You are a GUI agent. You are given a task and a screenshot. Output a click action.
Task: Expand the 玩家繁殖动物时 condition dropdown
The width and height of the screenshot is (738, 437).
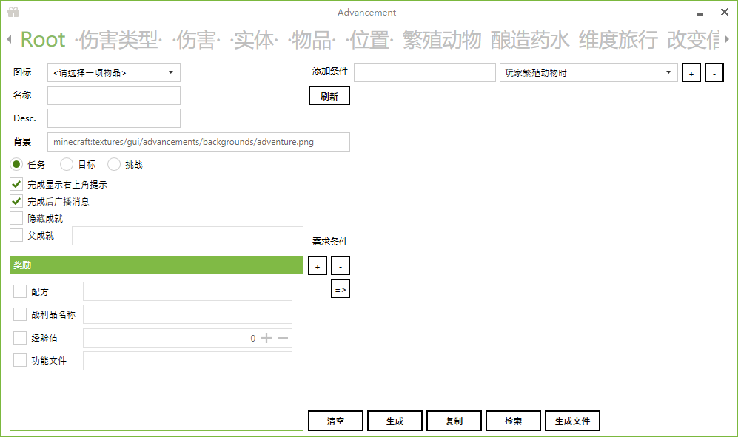(589, 72)
